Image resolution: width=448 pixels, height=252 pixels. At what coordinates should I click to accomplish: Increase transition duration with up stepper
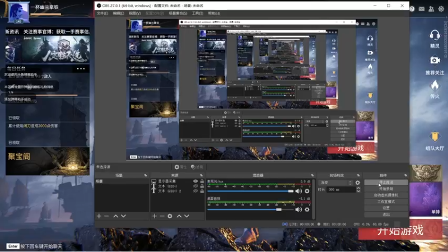(358, 188)
